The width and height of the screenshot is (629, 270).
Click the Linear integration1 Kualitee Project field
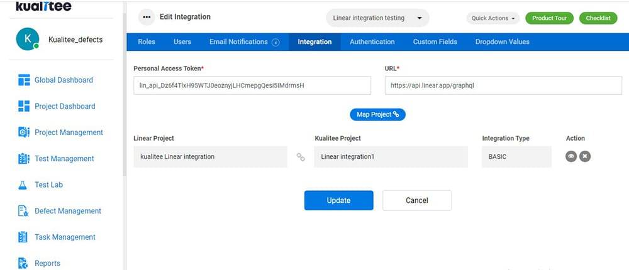click(x=391, y=156)
